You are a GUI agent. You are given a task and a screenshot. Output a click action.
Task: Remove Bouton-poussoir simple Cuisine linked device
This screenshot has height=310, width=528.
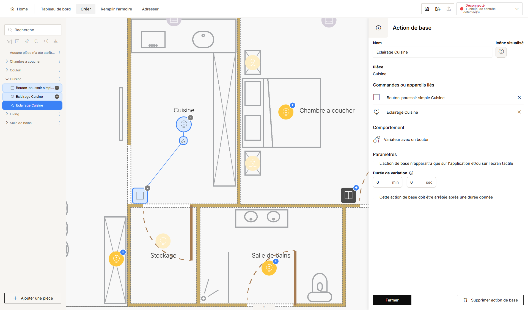pos(519,97)
